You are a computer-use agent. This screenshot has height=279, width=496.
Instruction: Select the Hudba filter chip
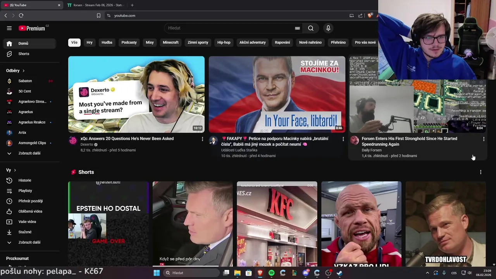pyautogui.click(x=107, y=42)
